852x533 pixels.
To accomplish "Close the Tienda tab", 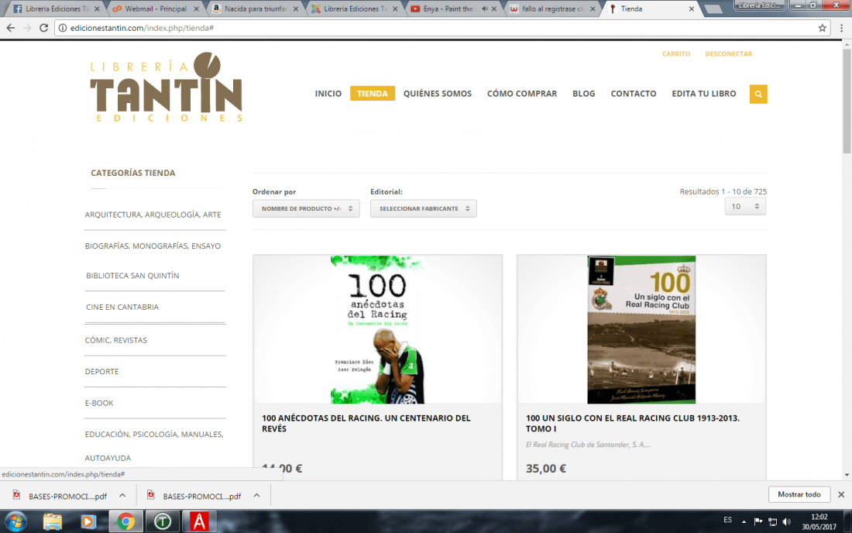I will 691,9.
